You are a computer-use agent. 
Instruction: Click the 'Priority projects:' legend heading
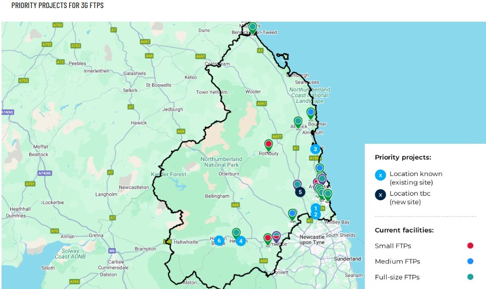(x=403, y=157)
